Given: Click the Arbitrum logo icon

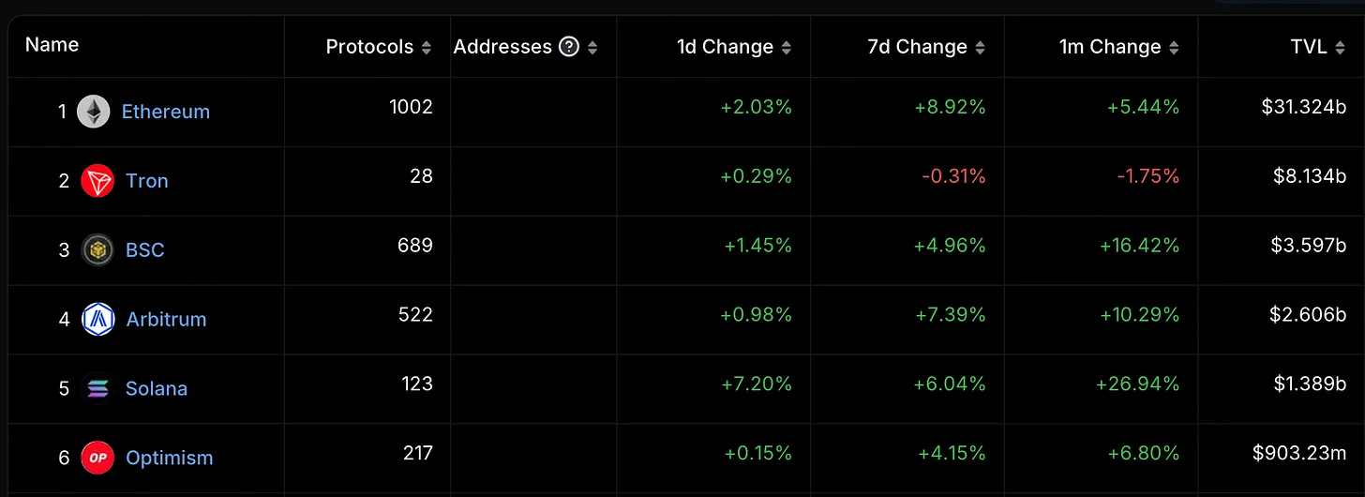Looking at the screenshot, I should point(97,320).
